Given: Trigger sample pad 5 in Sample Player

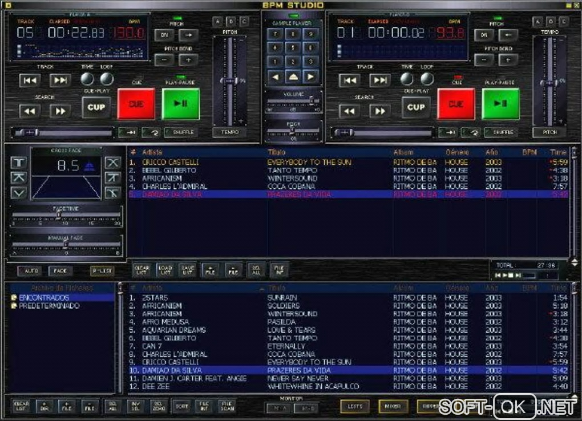Looking at the screenshot, I should pyautogui.click(x=293, y=48).
